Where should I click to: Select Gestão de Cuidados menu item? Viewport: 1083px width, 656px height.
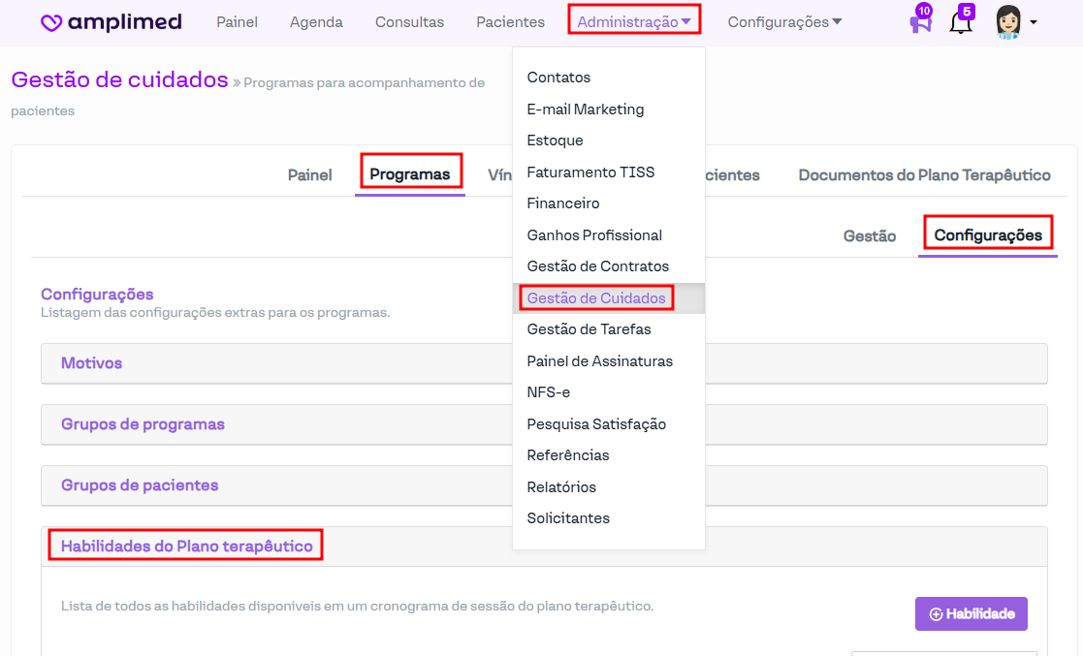596,298
